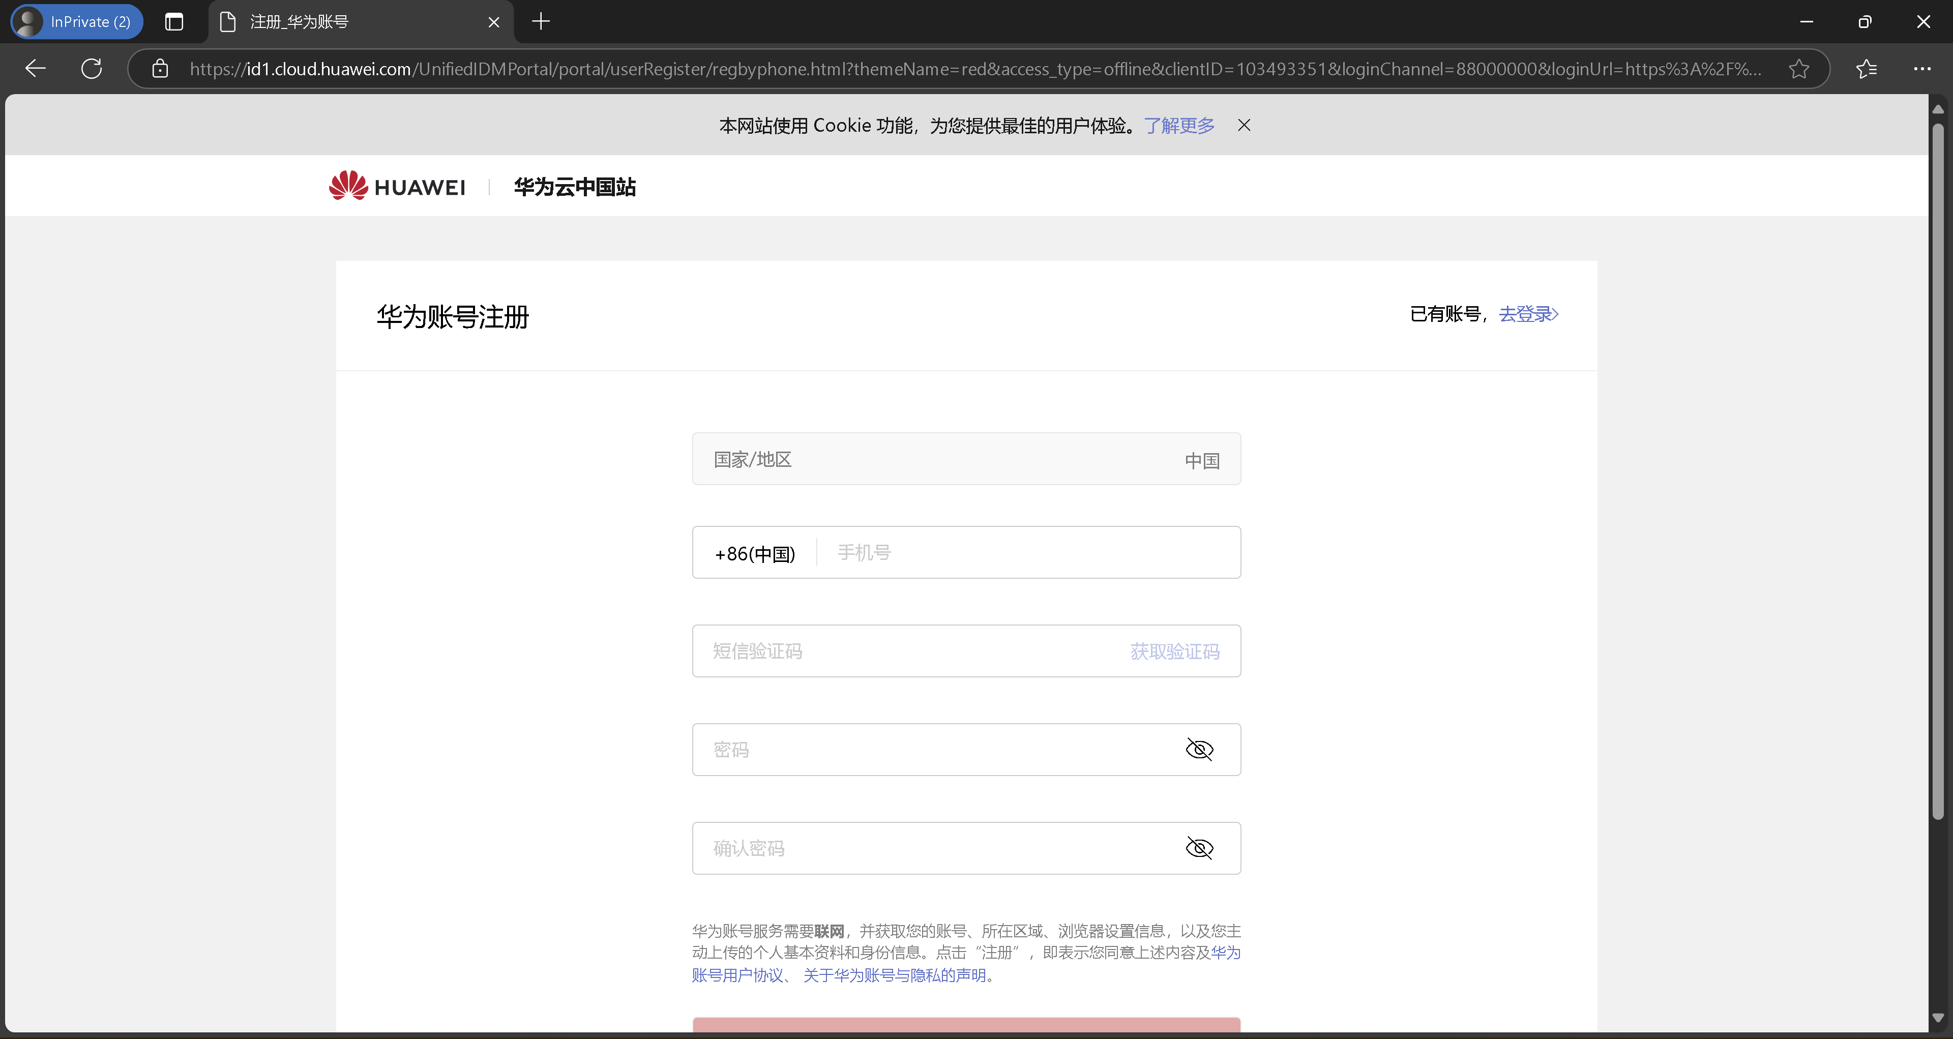Toggle visibility eye icon in 确认密码 field
1953x1039 pixels.
[x=1199, y=848]
